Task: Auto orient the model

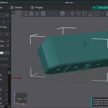Action: 37,13
